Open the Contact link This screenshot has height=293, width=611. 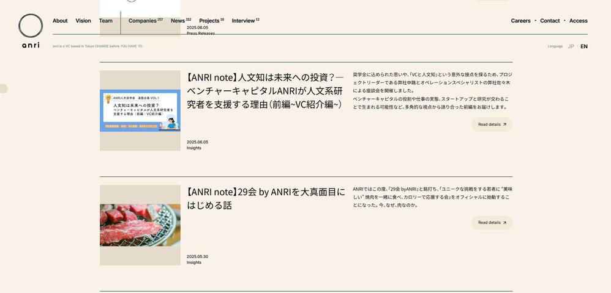click(x=550, y=21)
